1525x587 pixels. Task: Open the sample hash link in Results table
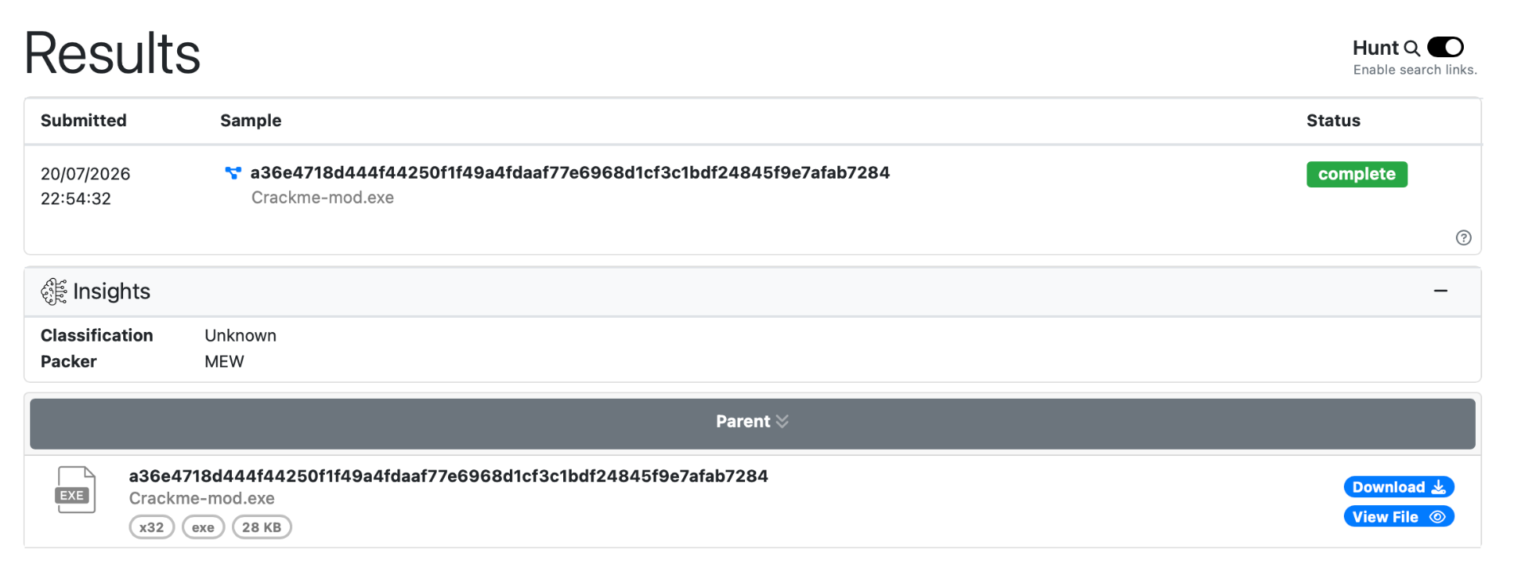(569, 173)
